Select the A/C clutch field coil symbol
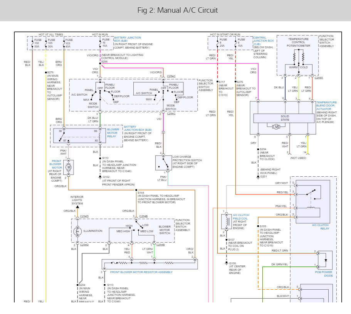Image resolution: width=351 pixels, height=314 pixels. (227, 222)
